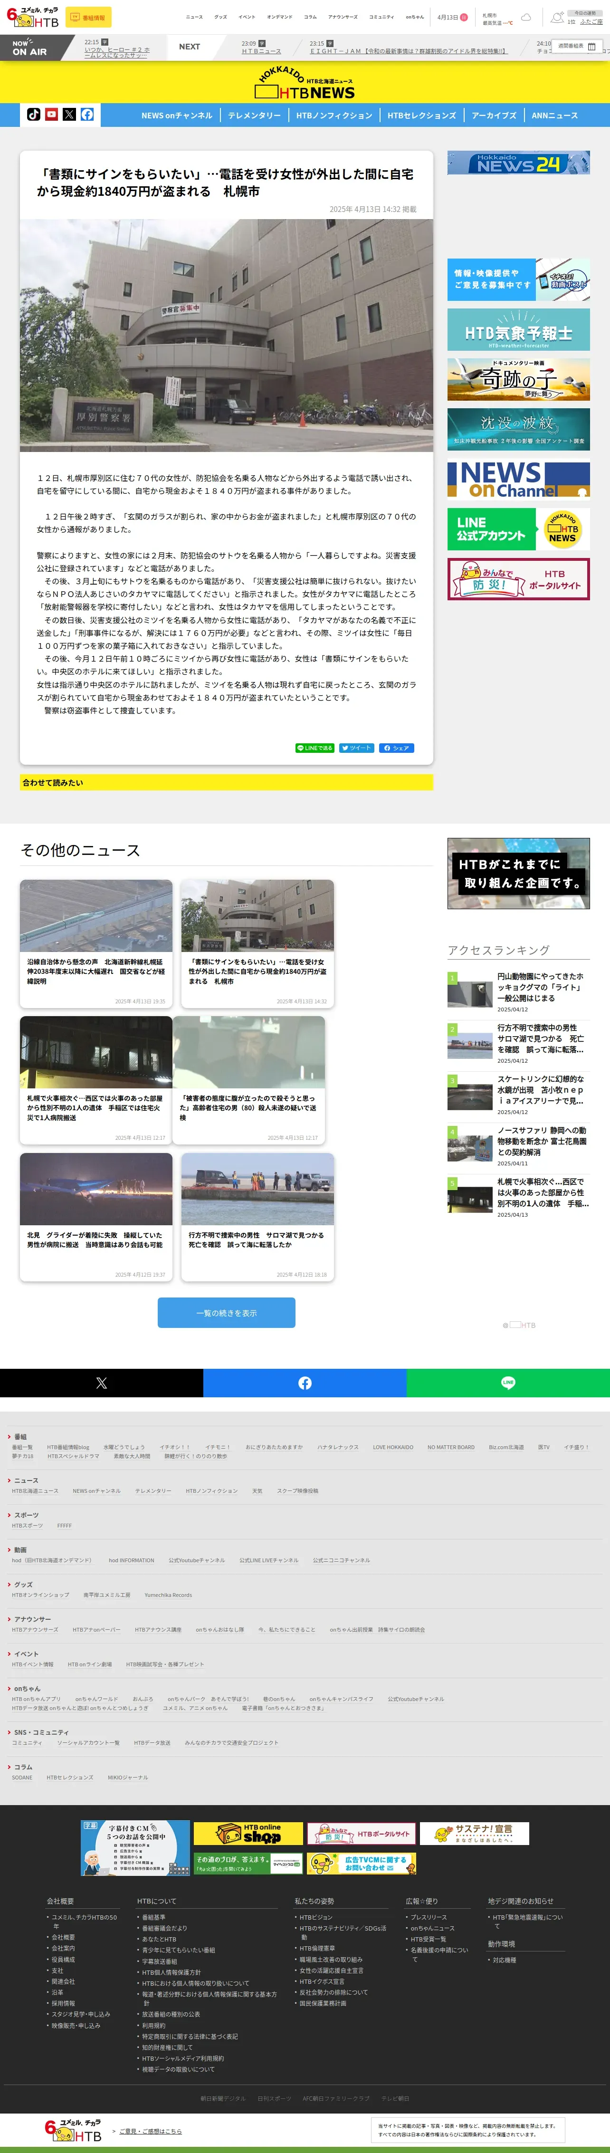Open the HTB online shop footer banner

tap(248, 1833)
